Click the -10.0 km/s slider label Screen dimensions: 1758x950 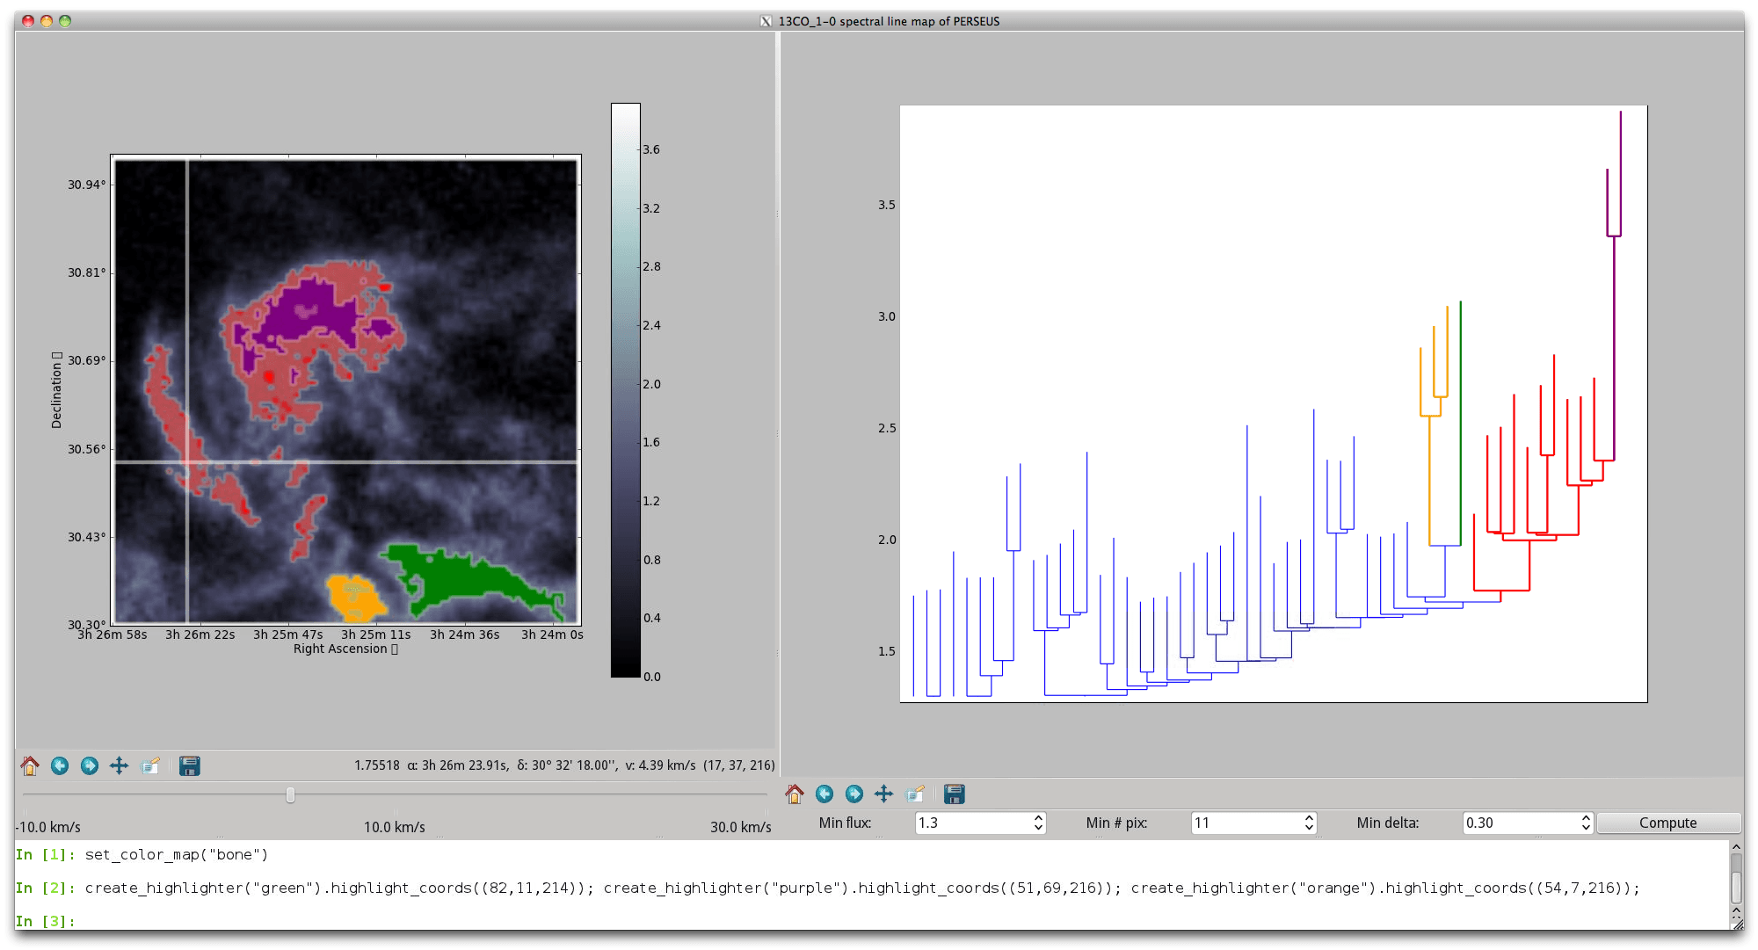[48, 827]
